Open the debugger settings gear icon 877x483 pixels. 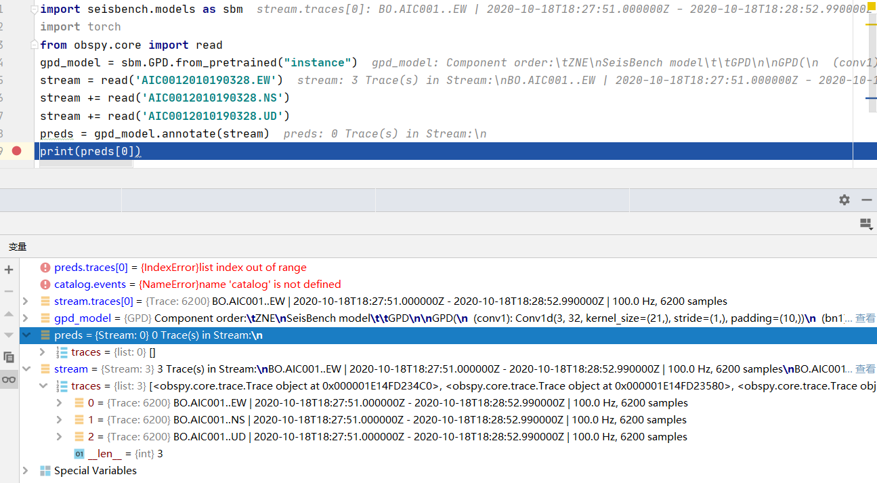point(844,200)
